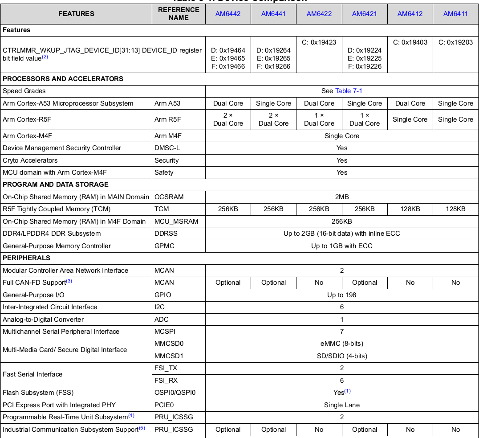479x438 pixels.
Task: Select 'Up to 1GB with ECC' value
Action: click(342, 246)
